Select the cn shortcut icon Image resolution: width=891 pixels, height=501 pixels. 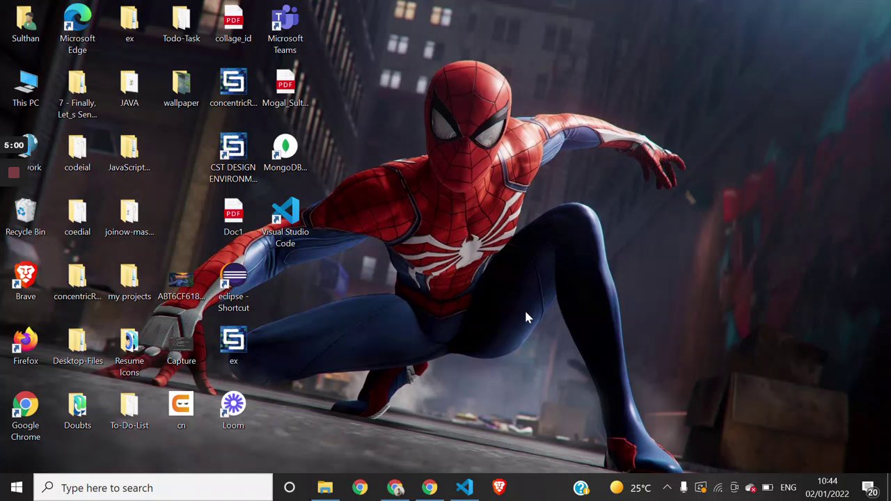coord(181,411)
